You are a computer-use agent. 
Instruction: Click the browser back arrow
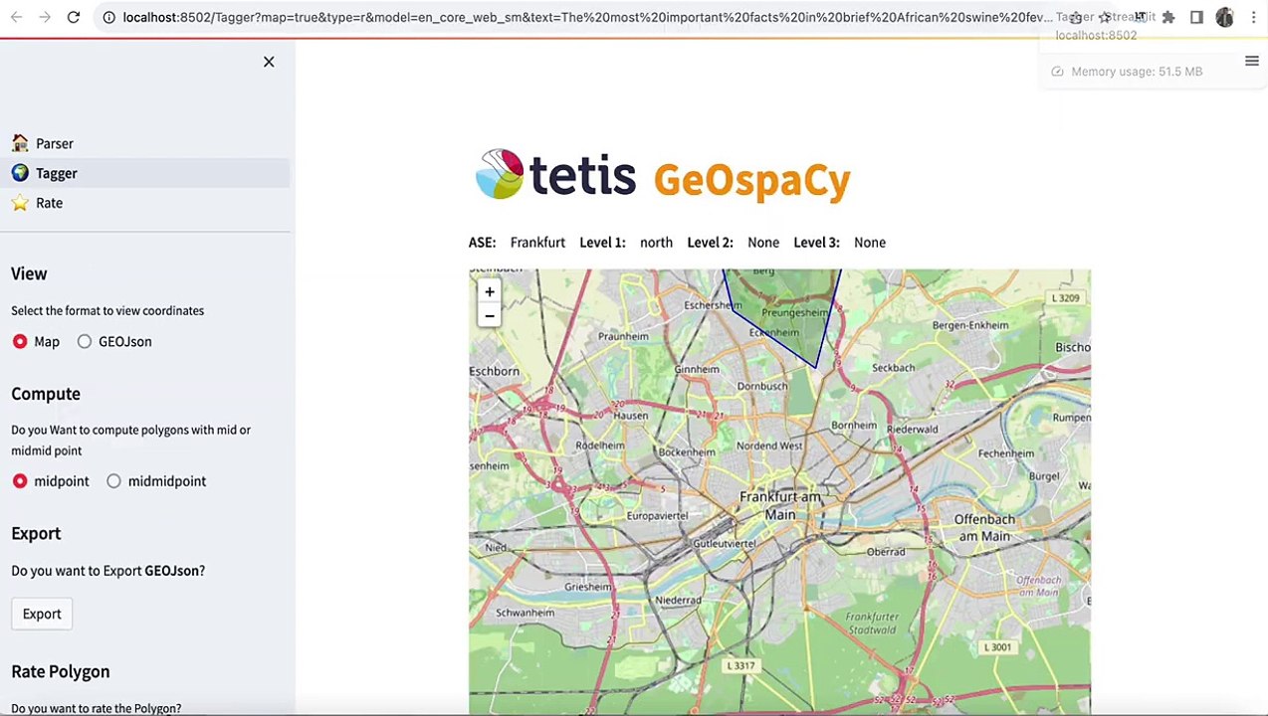[x=17, y=17]
